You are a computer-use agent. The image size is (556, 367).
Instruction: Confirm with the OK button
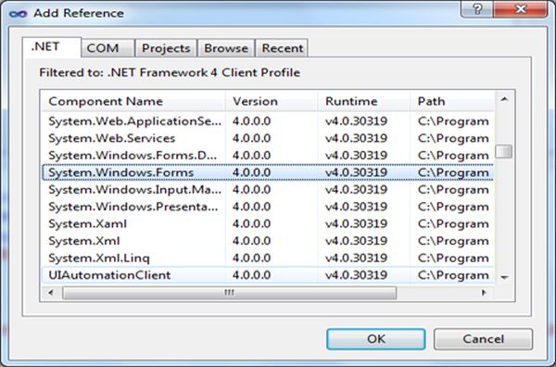tap(376, 339)
